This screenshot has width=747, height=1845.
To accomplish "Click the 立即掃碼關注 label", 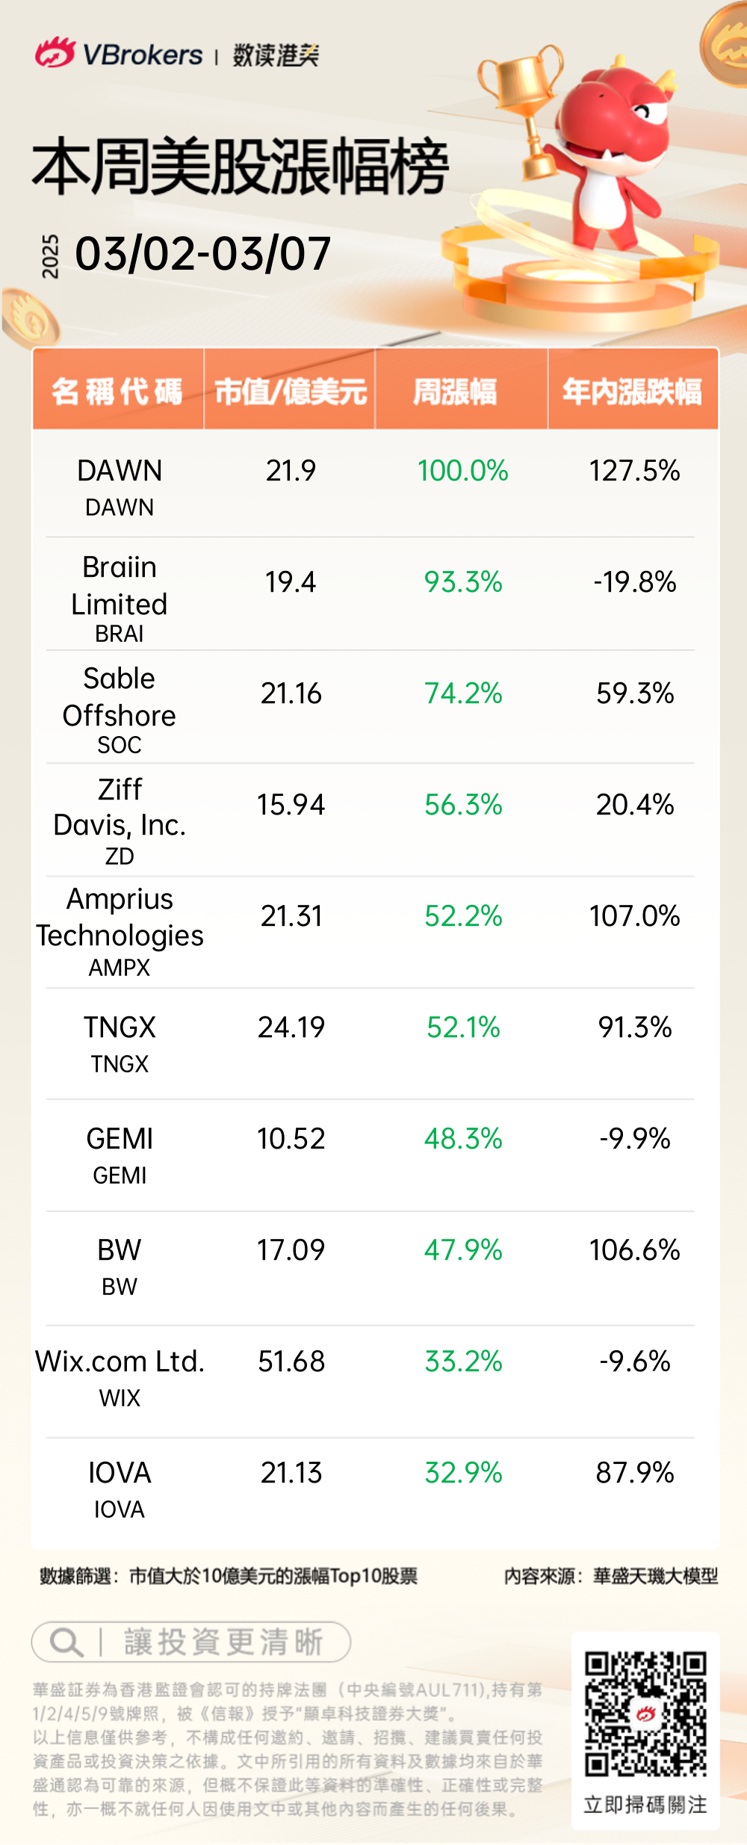I will click(x=645, y=1805).
